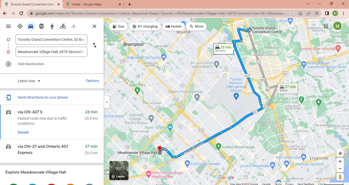The height and width of the screenshot is (185, 349).
Task: Open the Google Maps hamburger menu
Action: [x=8, y=26]
